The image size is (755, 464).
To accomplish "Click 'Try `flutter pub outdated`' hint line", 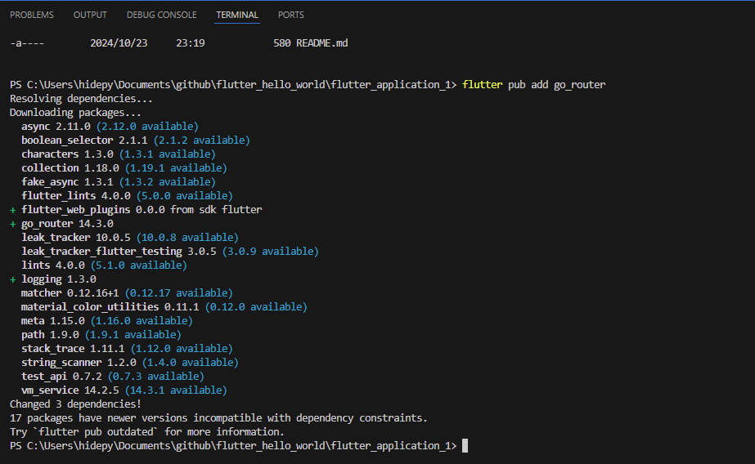I will 147,432.
